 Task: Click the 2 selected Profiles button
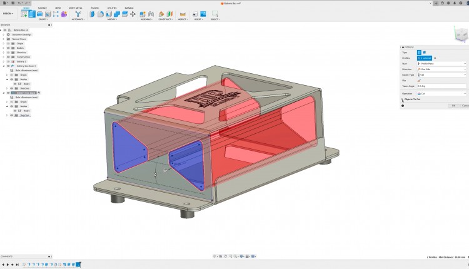[425, 58]
